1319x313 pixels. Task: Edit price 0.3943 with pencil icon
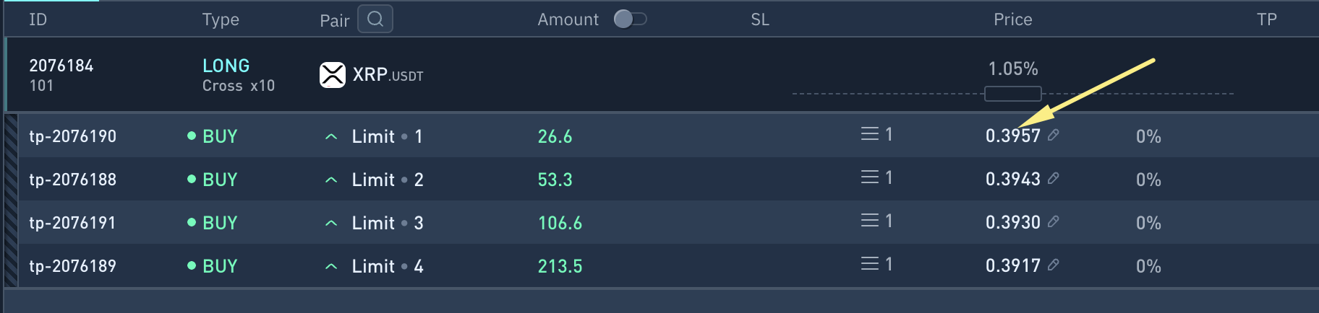pos(1054,178)
